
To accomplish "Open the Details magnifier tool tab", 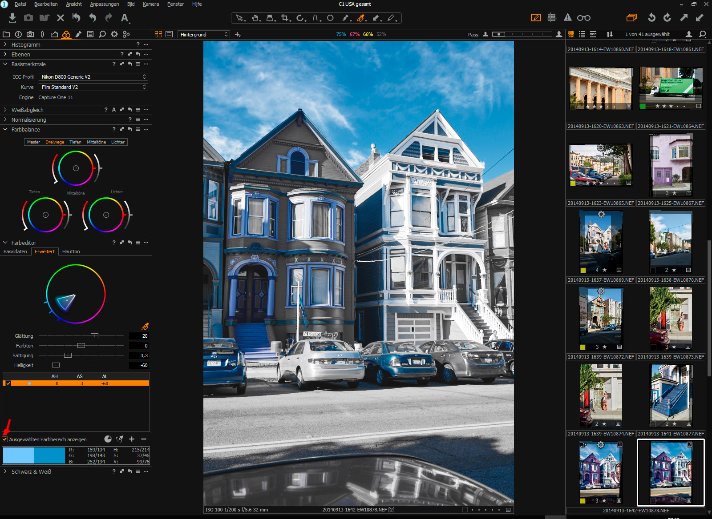I will [x=102, y=34].
